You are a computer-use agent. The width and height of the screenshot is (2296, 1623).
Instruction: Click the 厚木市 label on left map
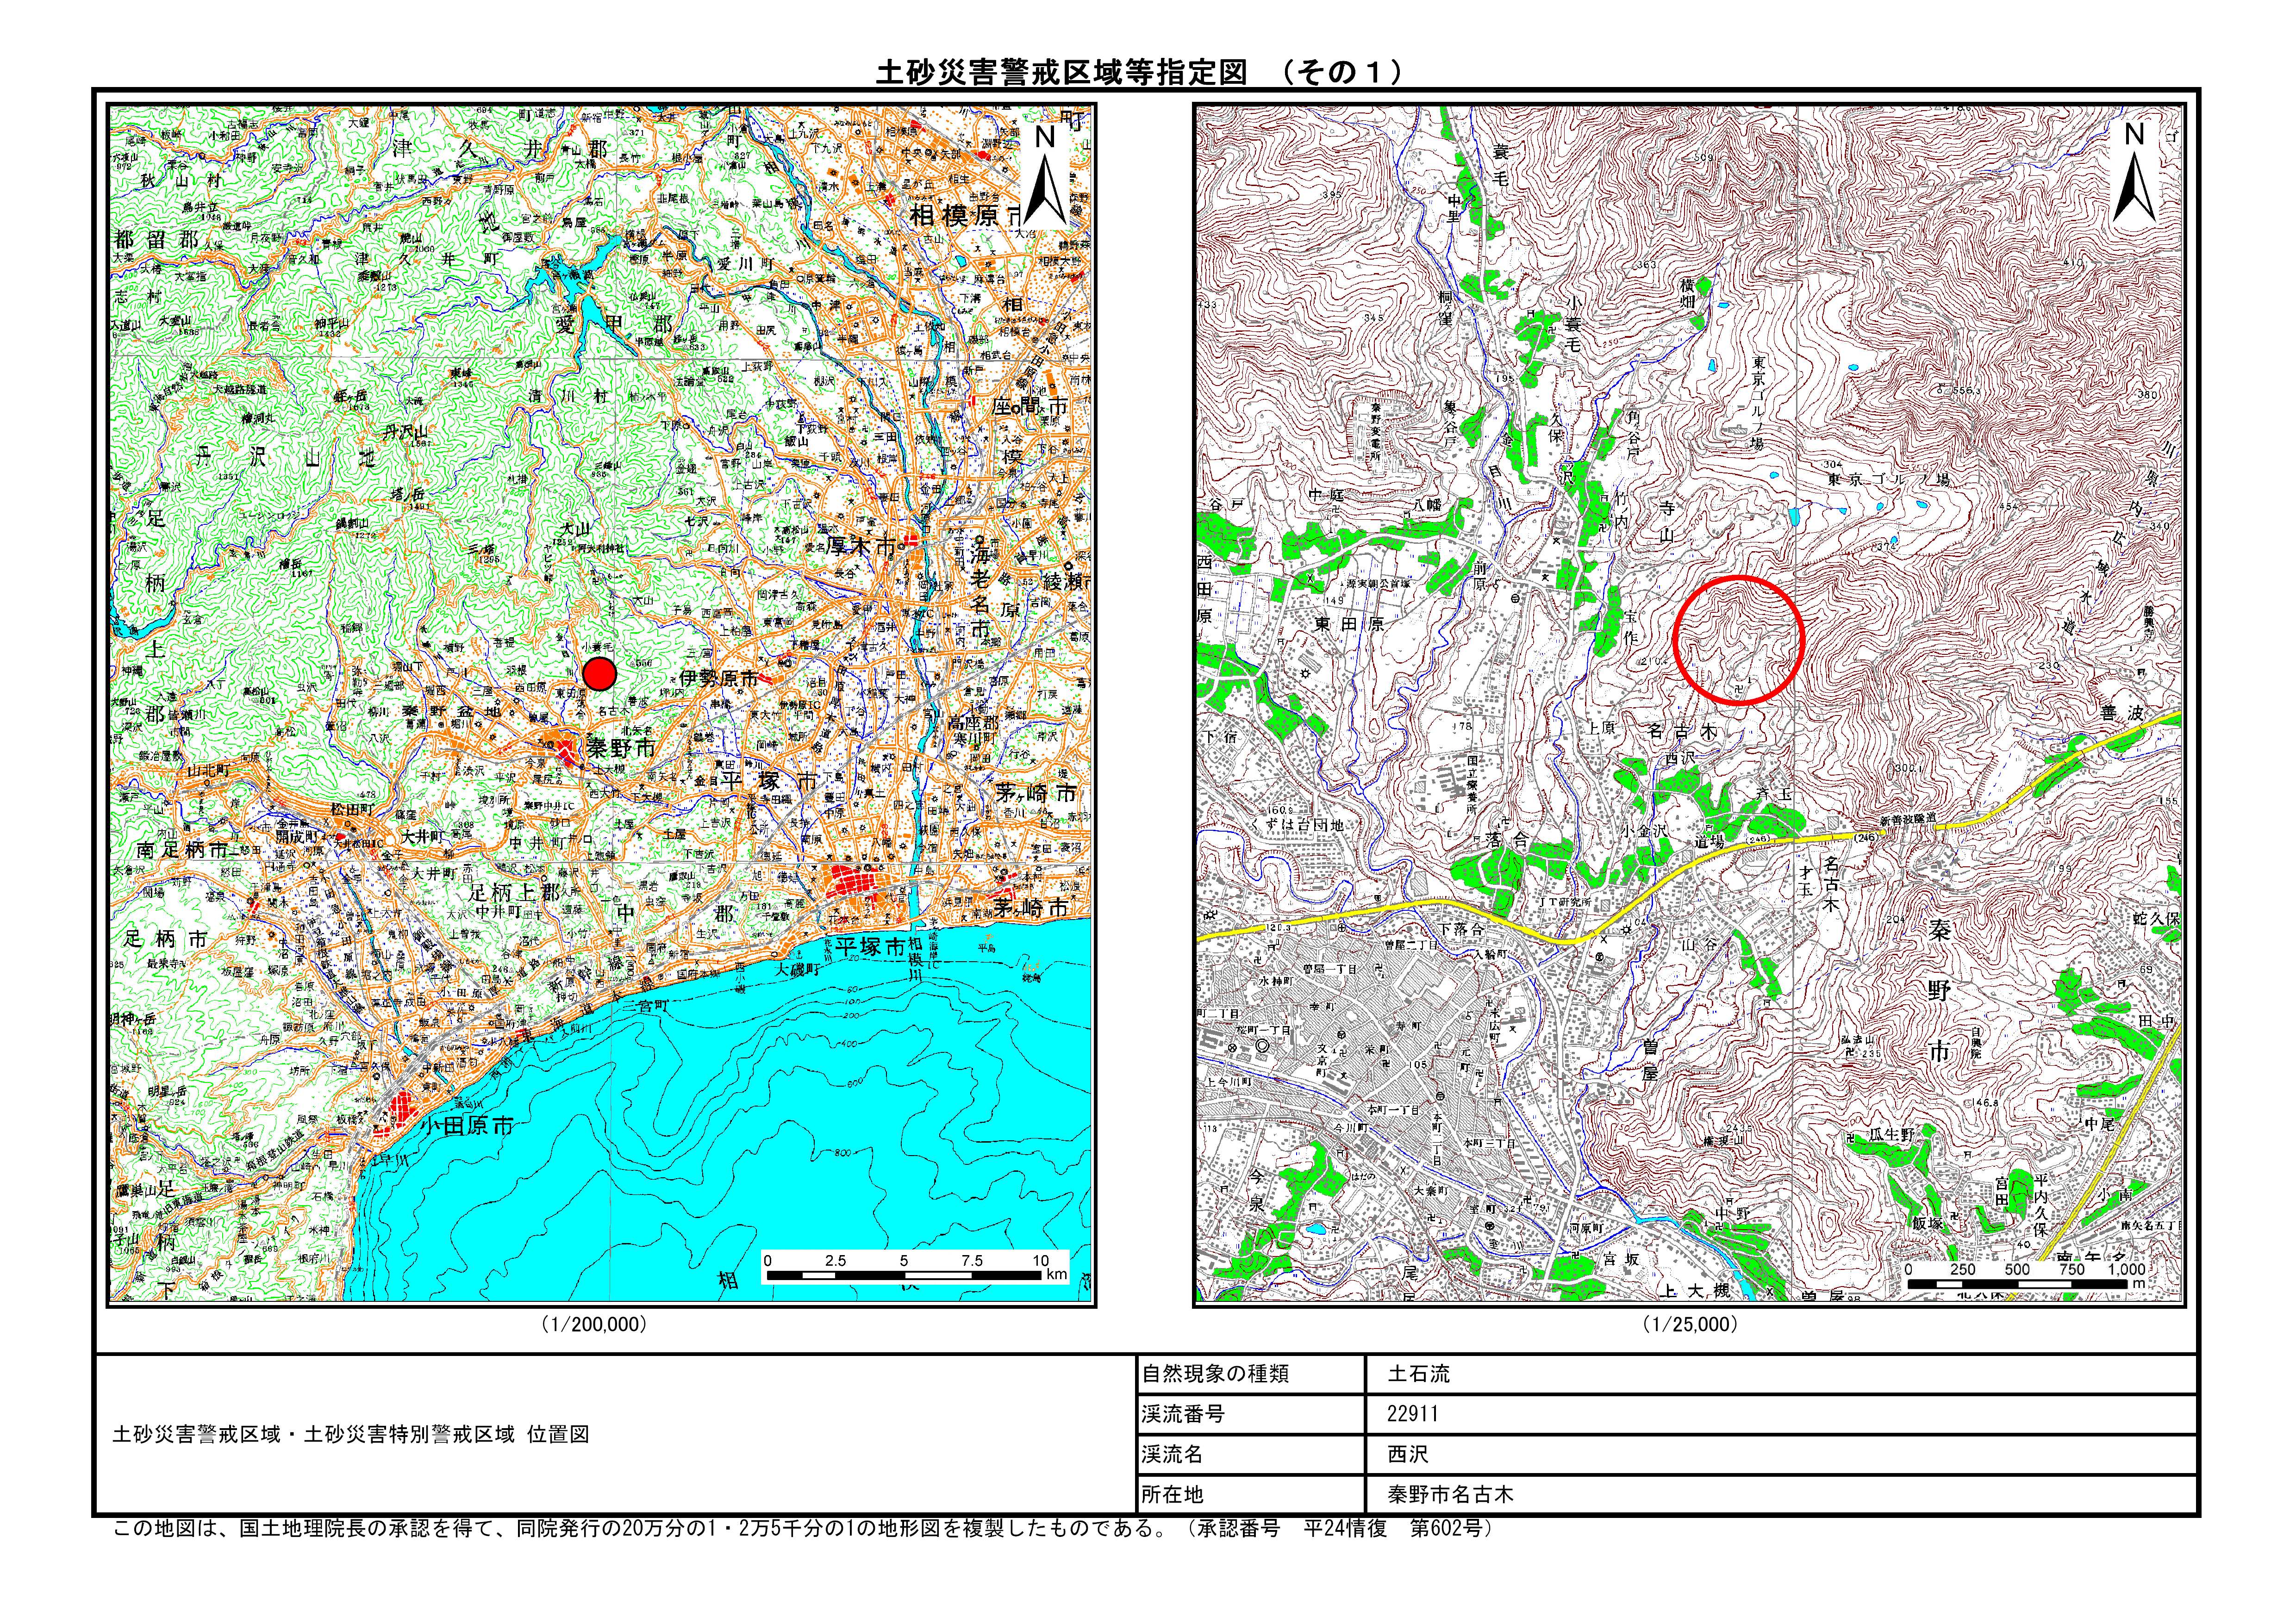(x=860, y=547)
